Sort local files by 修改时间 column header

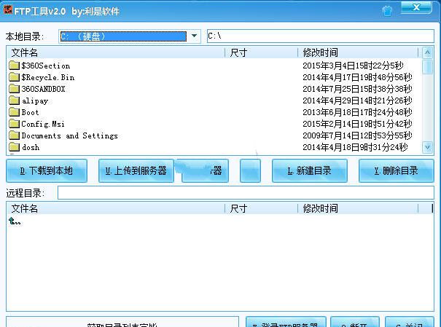click(x=357, y=52)
